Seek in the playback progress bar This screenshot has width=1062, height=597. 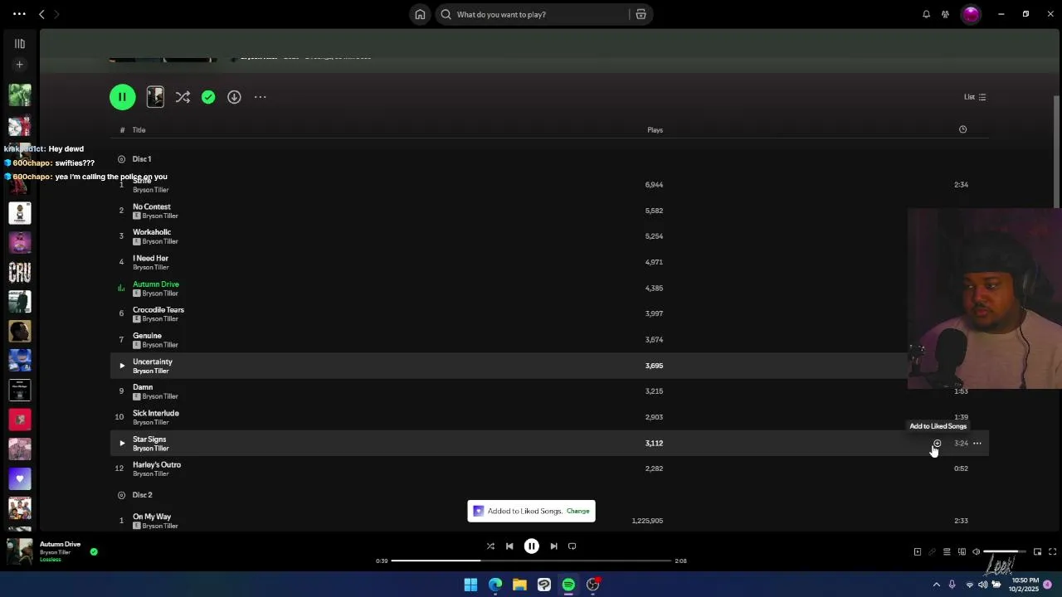tap(531, 561)
